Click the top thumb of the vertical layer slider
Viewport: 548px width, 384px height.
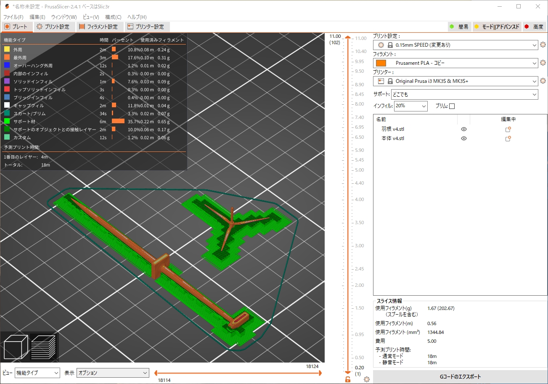point(348,37)
